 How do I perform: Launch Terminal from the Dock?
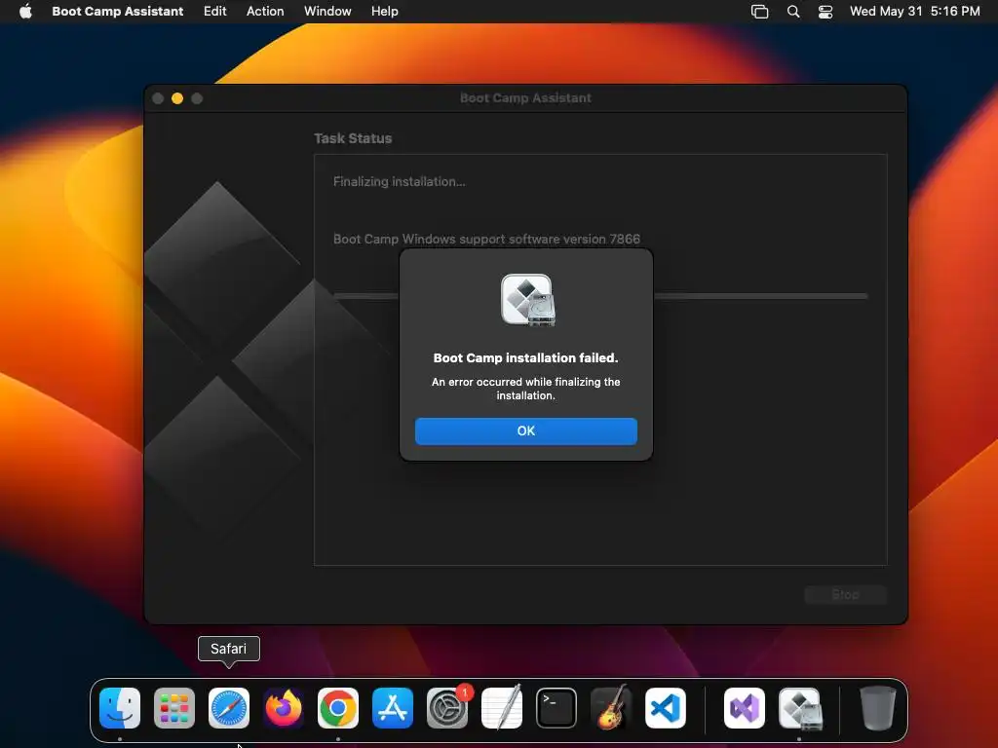(557, 707)
